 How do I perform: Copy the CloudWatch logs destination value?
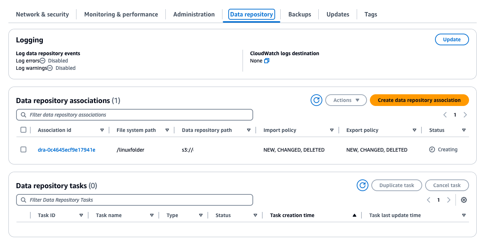click(267, 61)
